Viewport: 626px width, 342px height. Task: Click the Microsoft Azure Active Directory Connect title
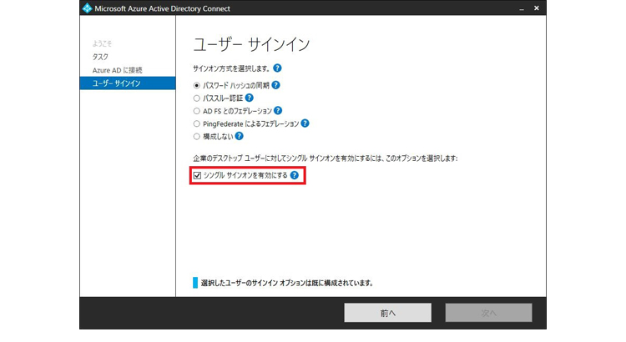point(162,8)
